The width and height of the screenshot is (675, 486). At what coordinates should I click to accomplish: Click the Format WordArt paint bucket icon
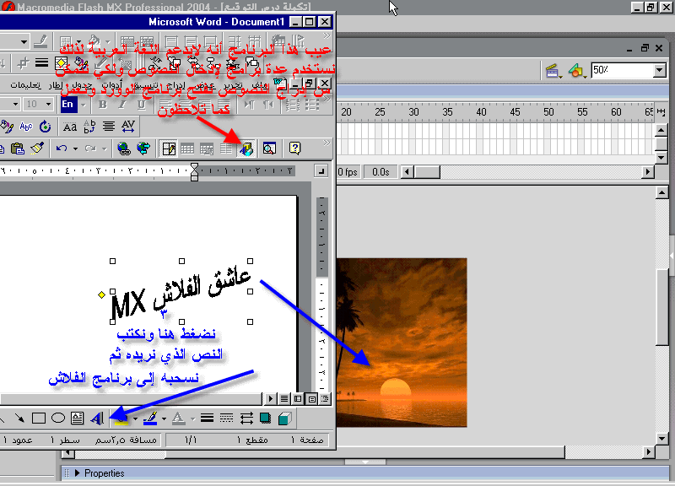(7, 127)
